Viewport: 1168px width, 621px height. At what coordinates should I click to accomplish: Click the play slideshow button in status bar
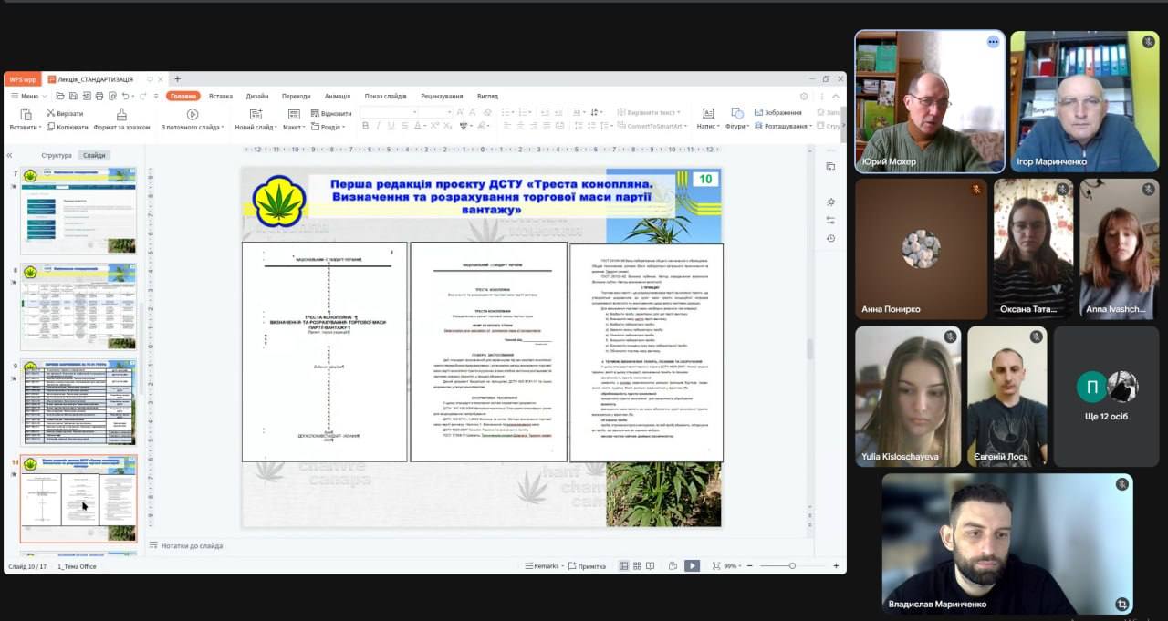coord(693,565)
